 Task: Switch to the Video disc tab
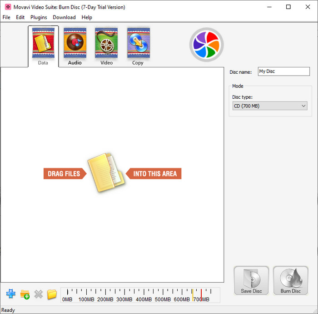point(106,46)
